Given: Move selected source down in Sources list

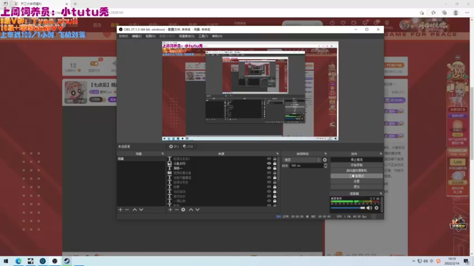Looking at the screenshot, I should (197, 210).
